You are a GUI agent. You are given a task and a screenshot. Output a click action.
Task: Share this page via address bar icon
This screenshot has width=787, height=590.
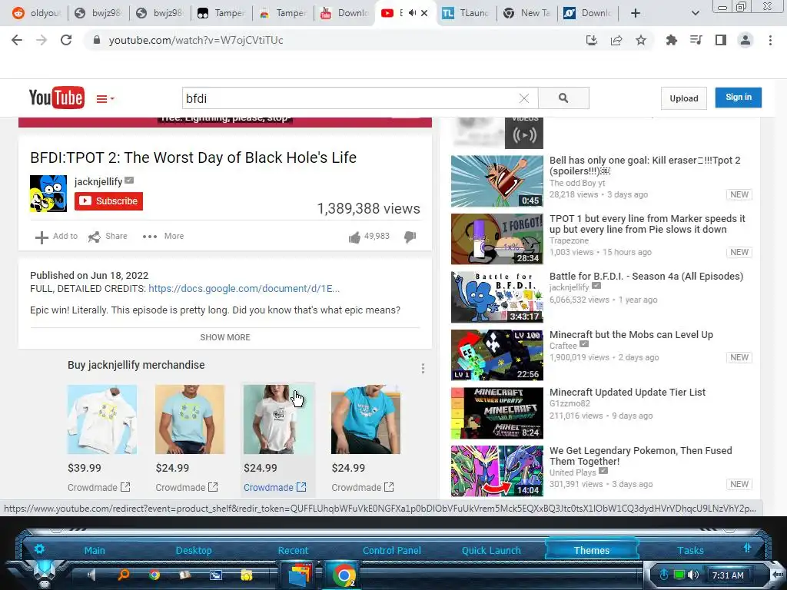616,40
